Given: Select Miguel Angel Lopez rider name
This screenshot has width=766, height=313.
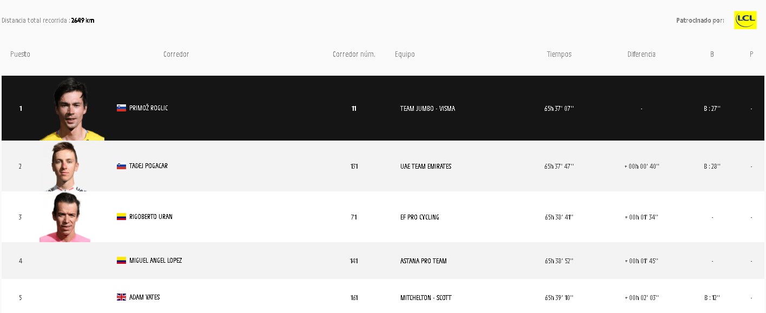Looking at the screenshot, I should 155,261.
